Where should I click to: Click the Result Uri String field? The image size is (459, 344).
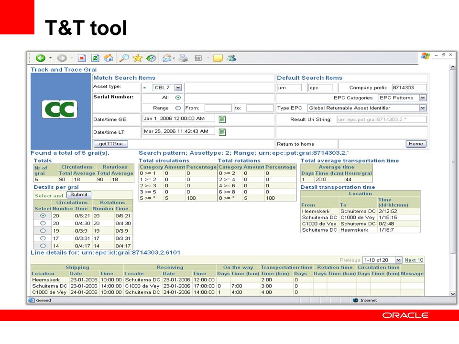pos(382,119)
